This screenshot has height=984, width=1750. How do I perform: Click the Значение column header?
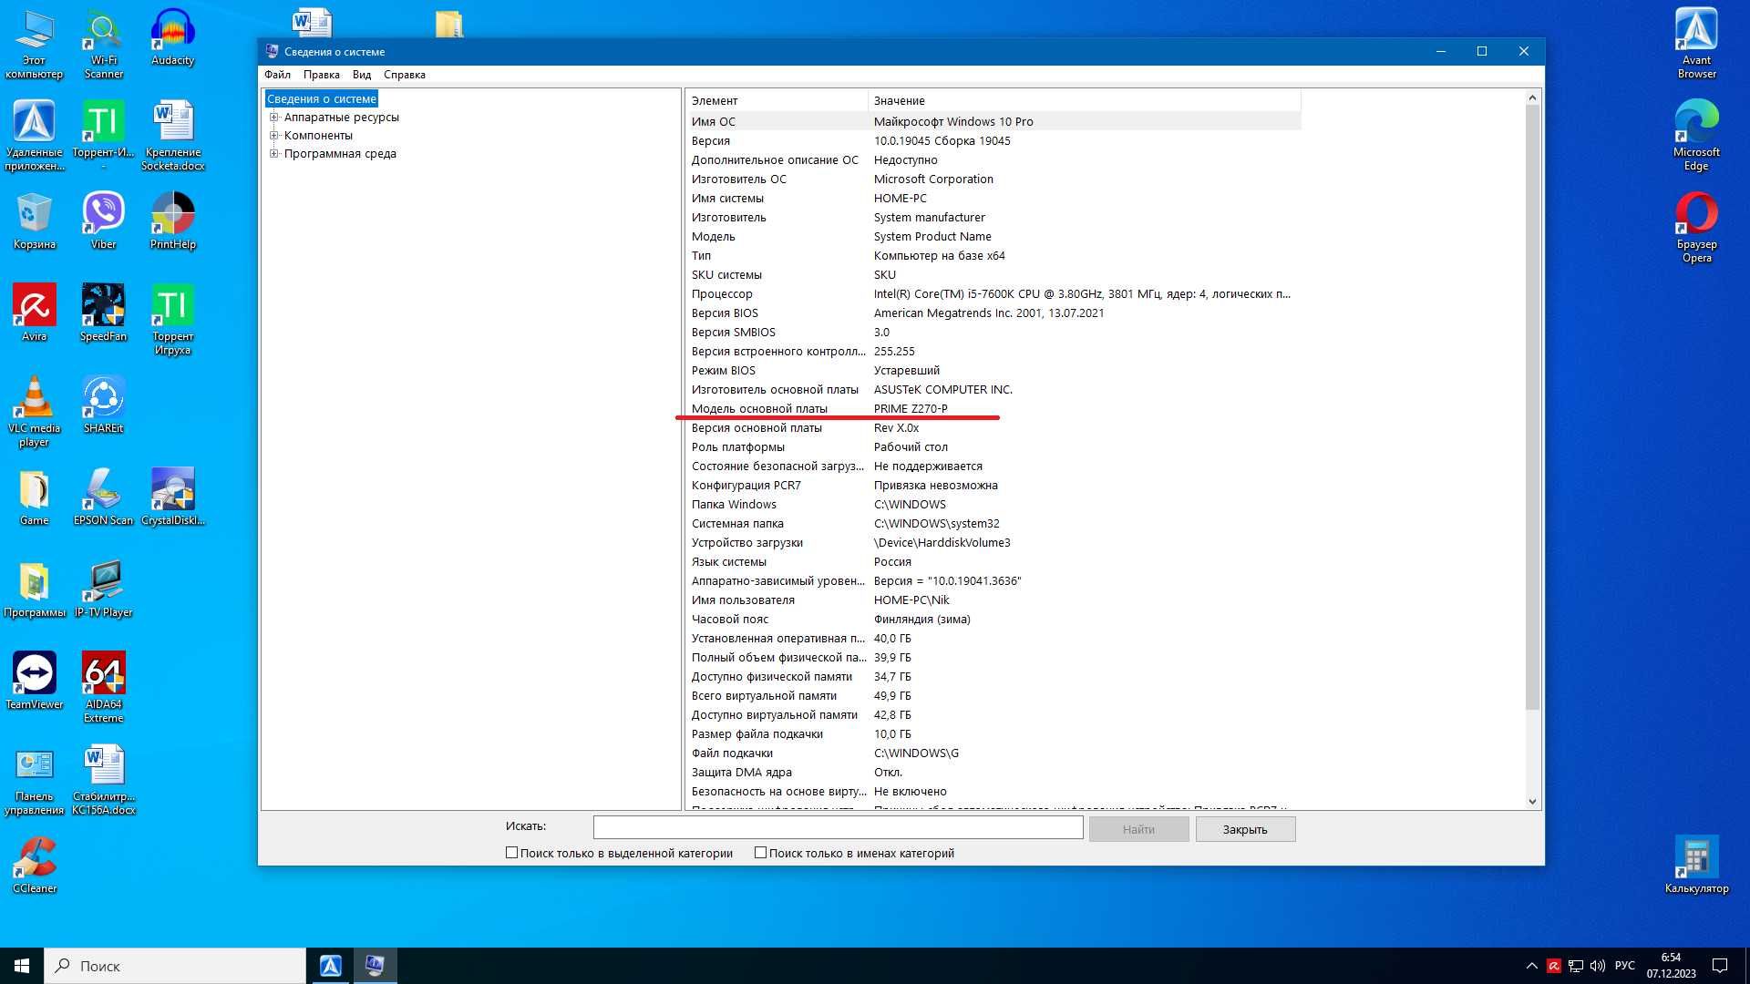1084,100
